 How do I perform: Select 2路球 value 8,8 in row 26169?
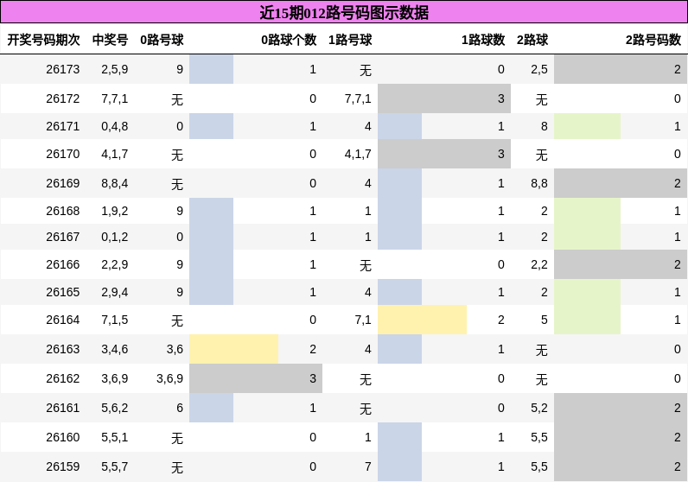point(539,183)
